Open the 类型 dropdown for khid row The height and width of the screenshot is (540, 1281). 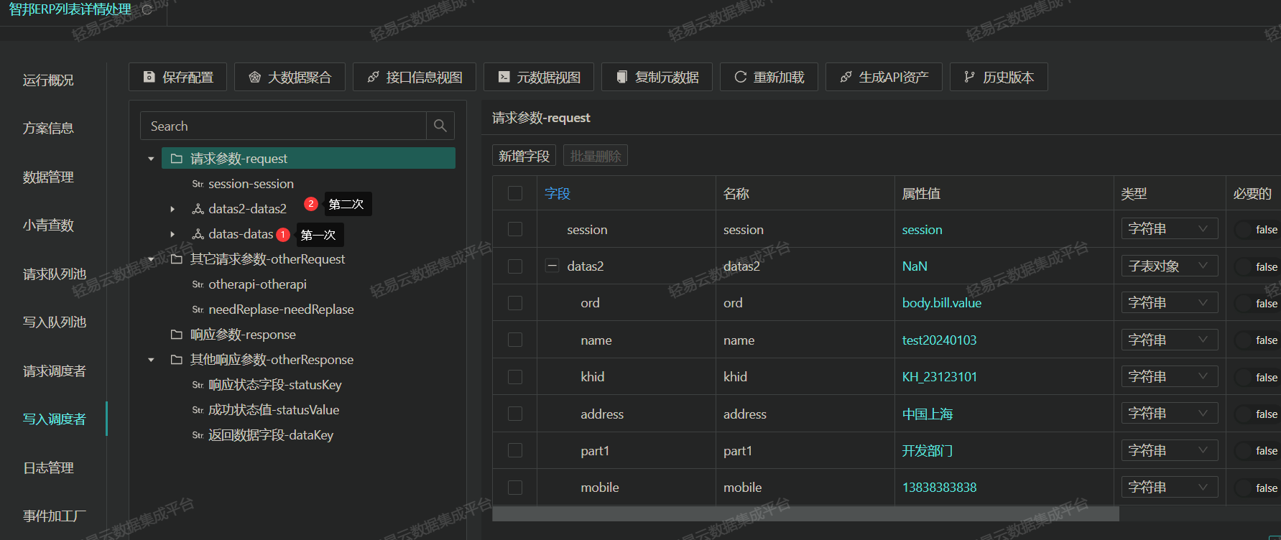point(1170,377)
